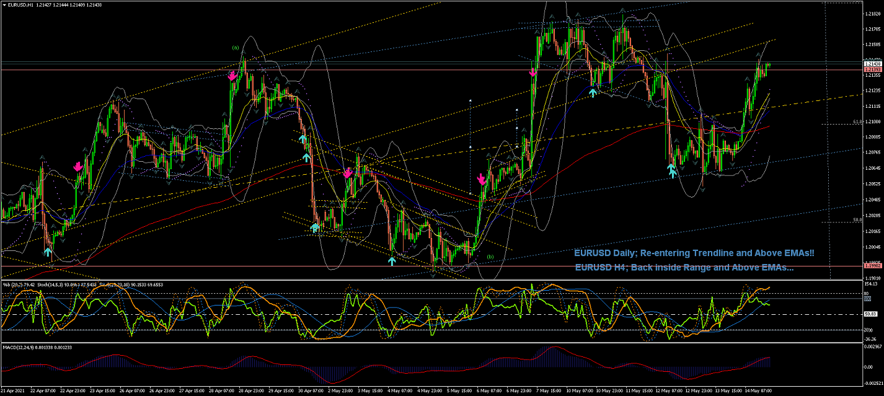Click the lower red price tag 1.19902

[872, 266]
